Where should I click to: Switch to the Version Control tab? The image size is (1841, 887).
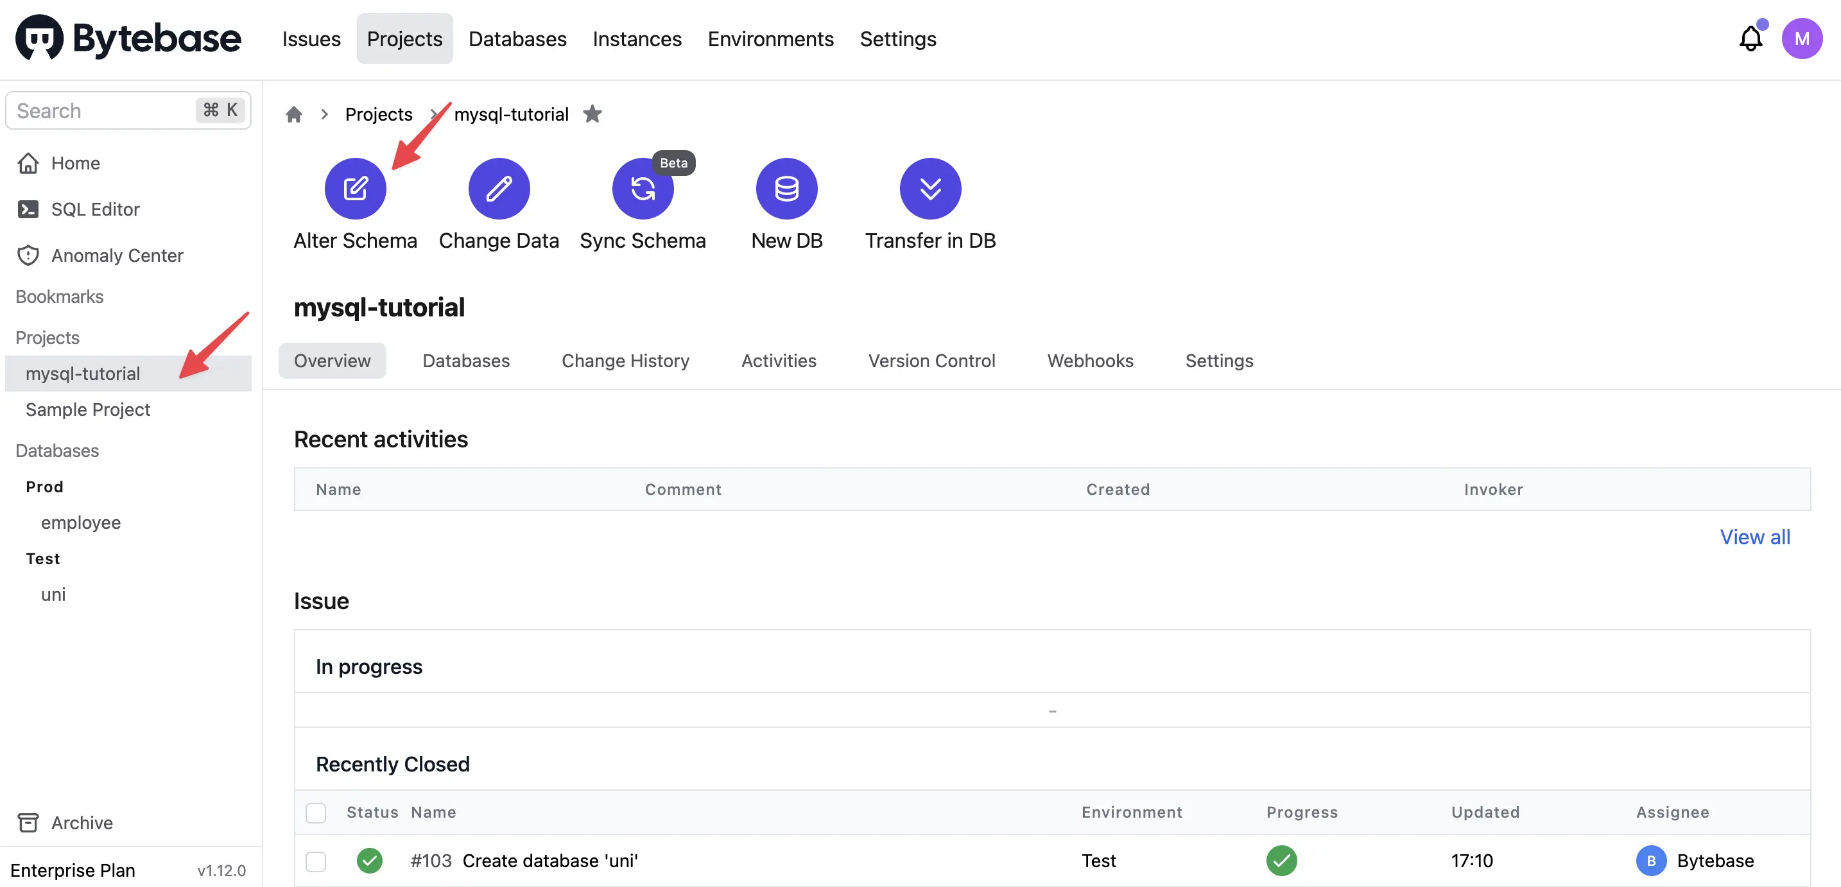(931, 361)
